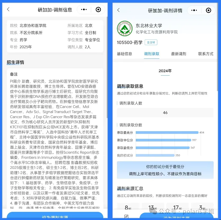
Task: Go back from the 调剂详情 screen
Action: (x=118, y=10)
